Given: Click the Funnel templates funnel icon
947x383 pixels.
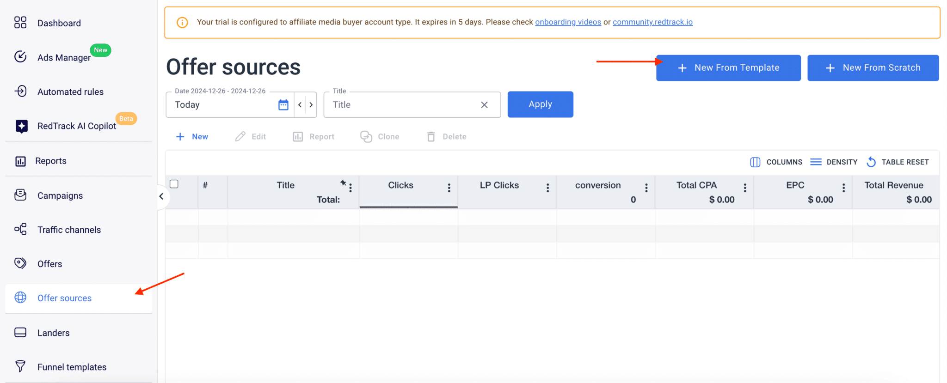Looking at the screenshot, I should (20, 366).
